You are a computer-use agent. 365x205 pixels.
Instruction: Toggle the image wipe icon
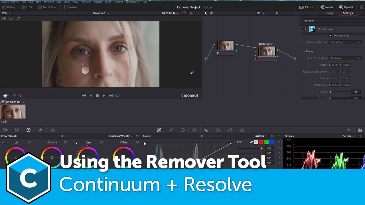tap(4, 18)
